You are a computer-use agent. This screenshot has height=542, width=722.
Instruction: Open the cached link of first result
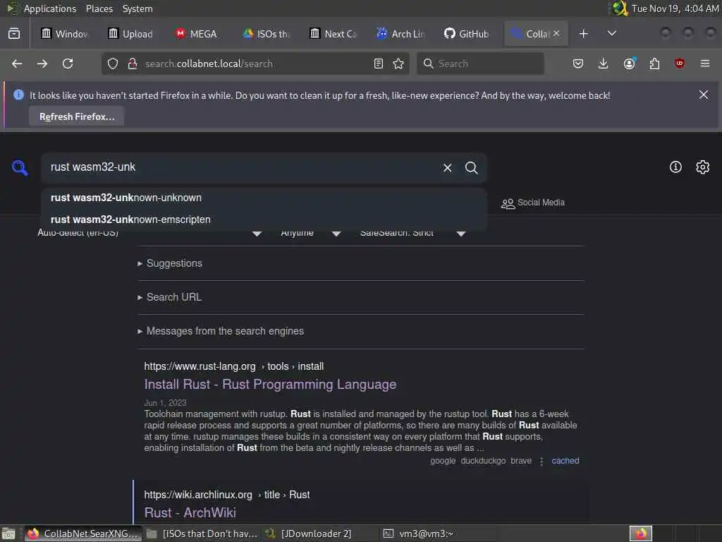(x=565, y=461)
